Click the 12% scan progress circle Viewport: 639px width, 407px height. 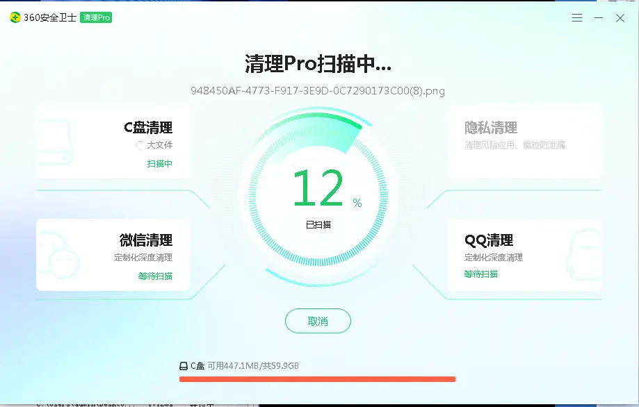[318, 197]
